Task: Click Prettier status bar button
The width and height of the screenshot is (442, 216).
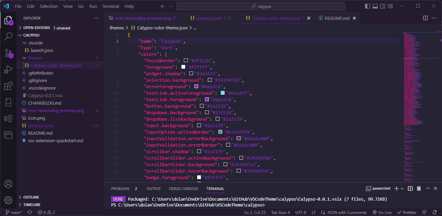Action: (x=406, y=212)
